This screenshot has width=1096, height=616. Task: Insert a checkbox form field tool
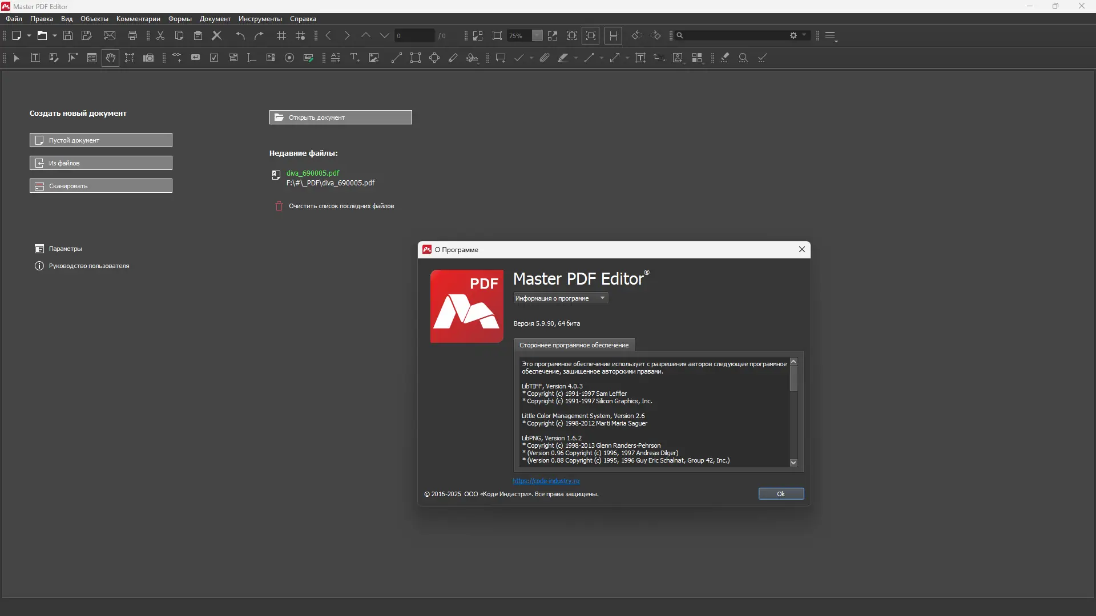coord(214,58)
